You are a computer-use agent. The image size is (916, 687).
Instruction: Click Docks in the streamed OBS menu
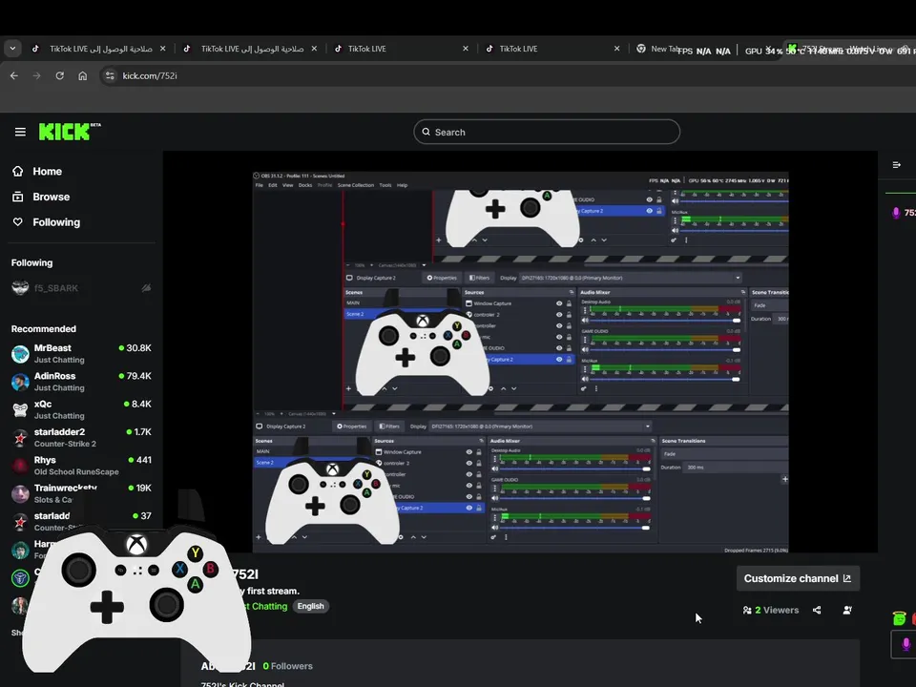305,185
